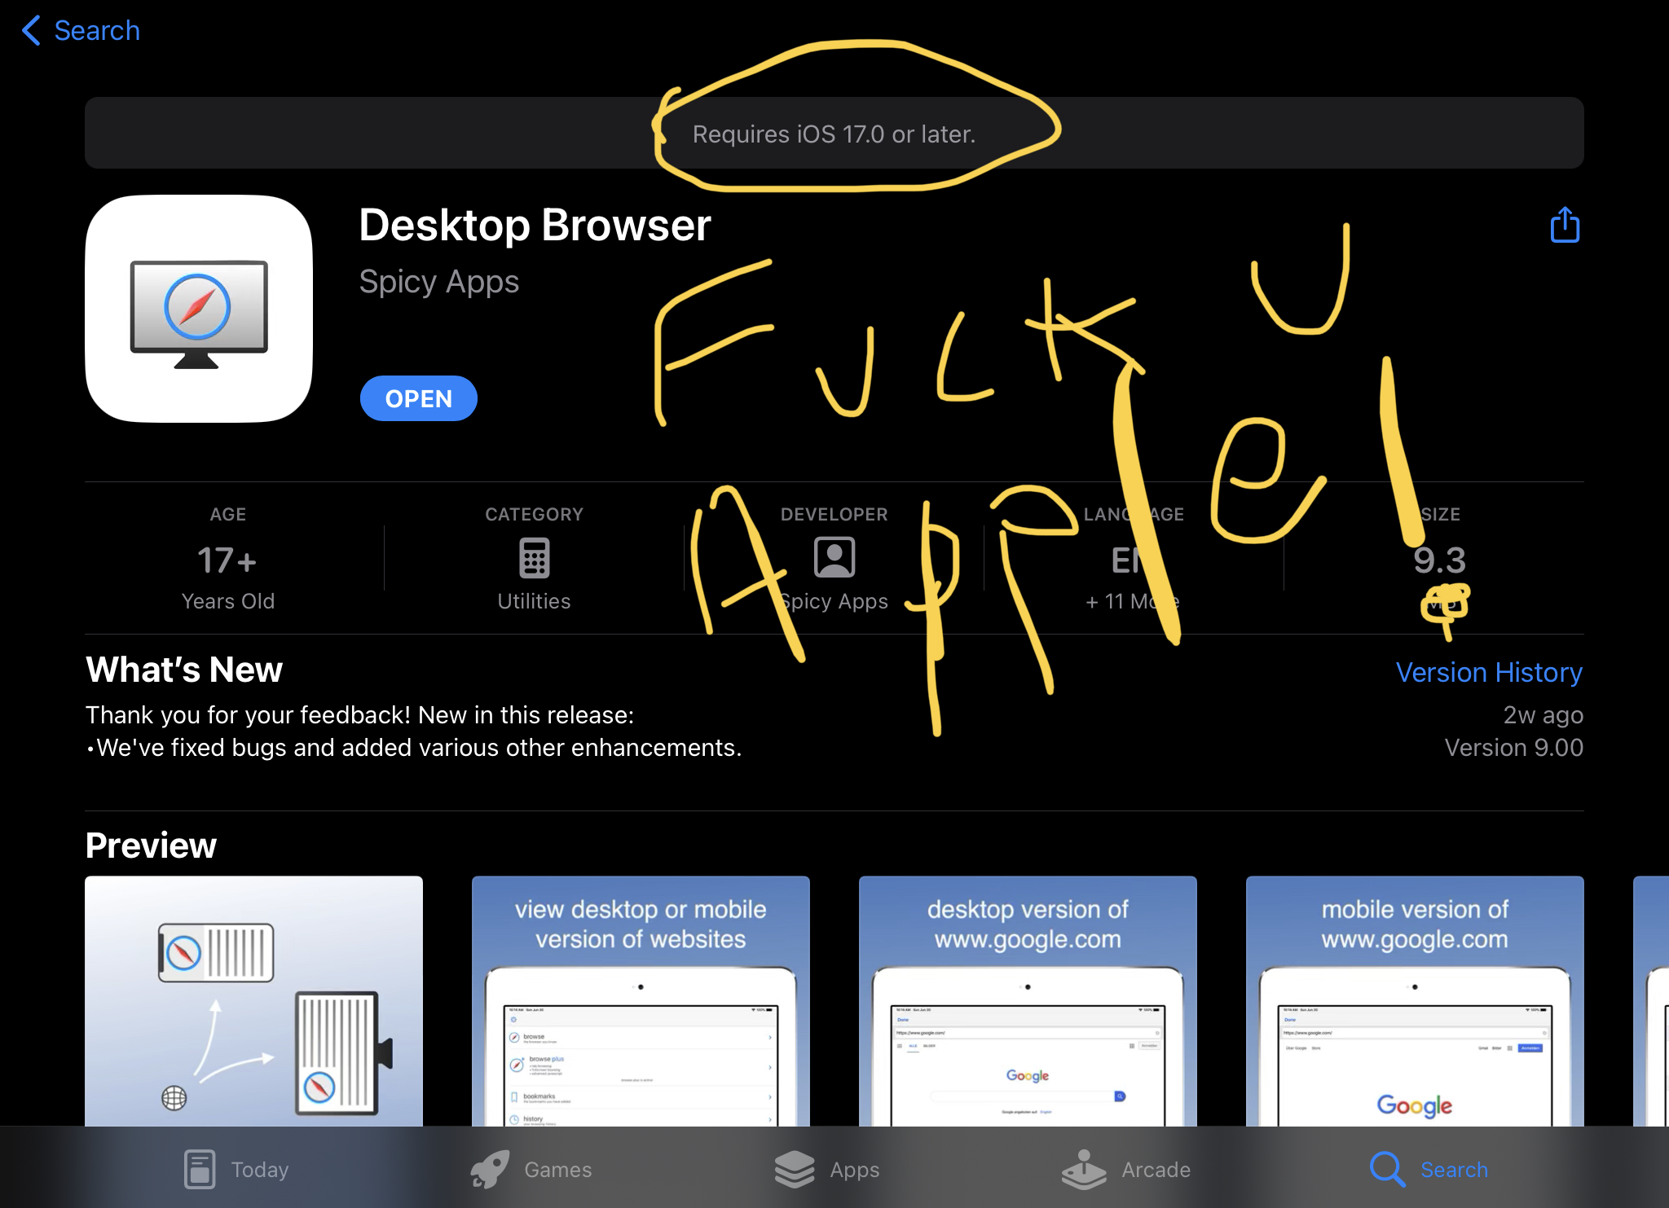Tap the Utilities calculator category icon
This screenshot has height=1208, width=1669.
click(x=534, y=559)
